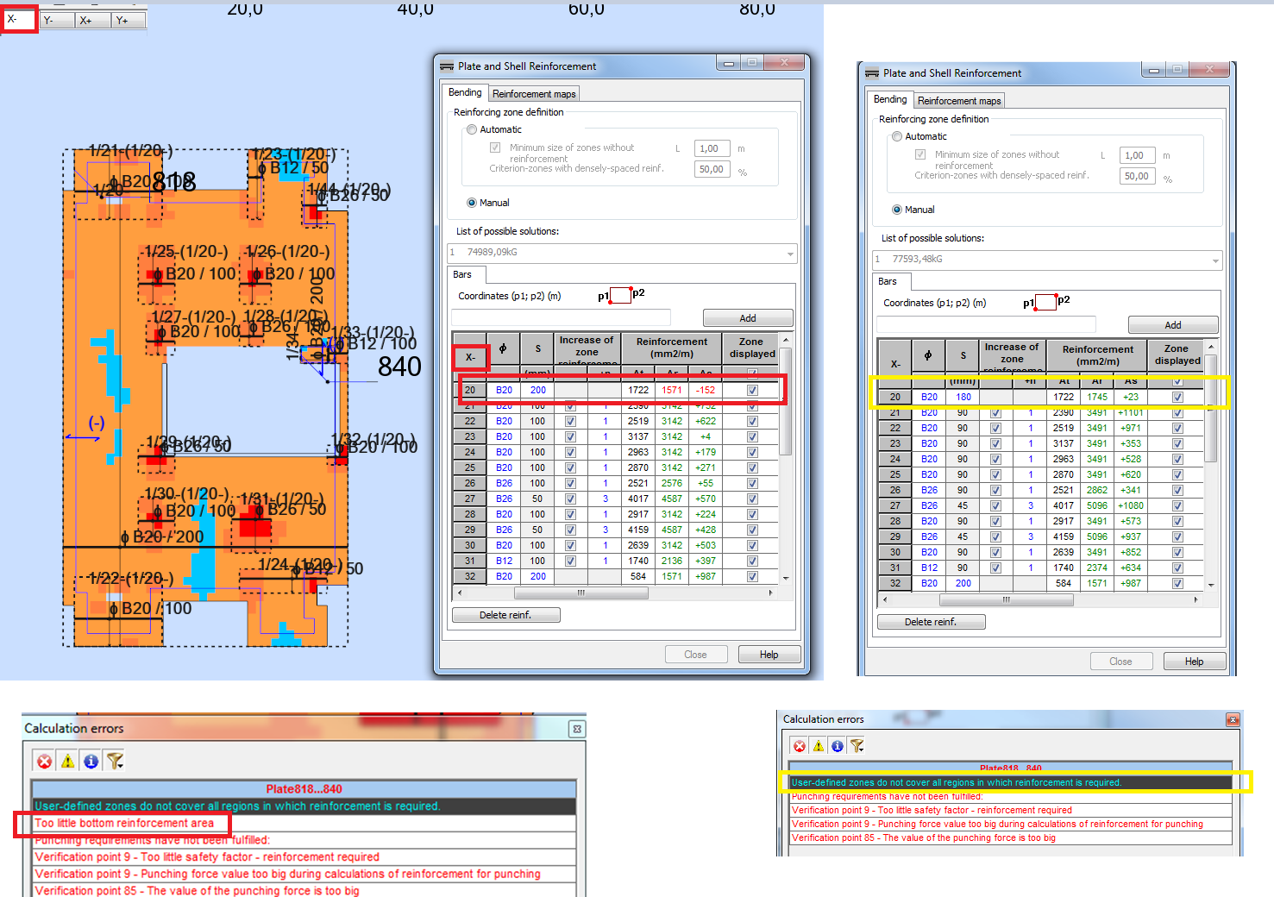Show informational messages via blue info icon
The width and height of the screenshot is (1274, 897).
click(x=91, y=760)
